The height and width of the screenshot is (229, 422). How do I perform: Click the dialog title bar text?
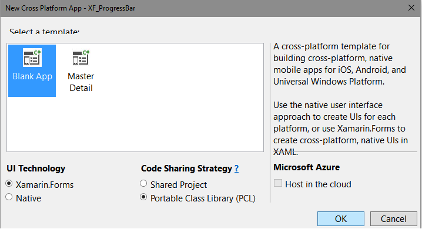pyautogui.click(x=71, y=8)
